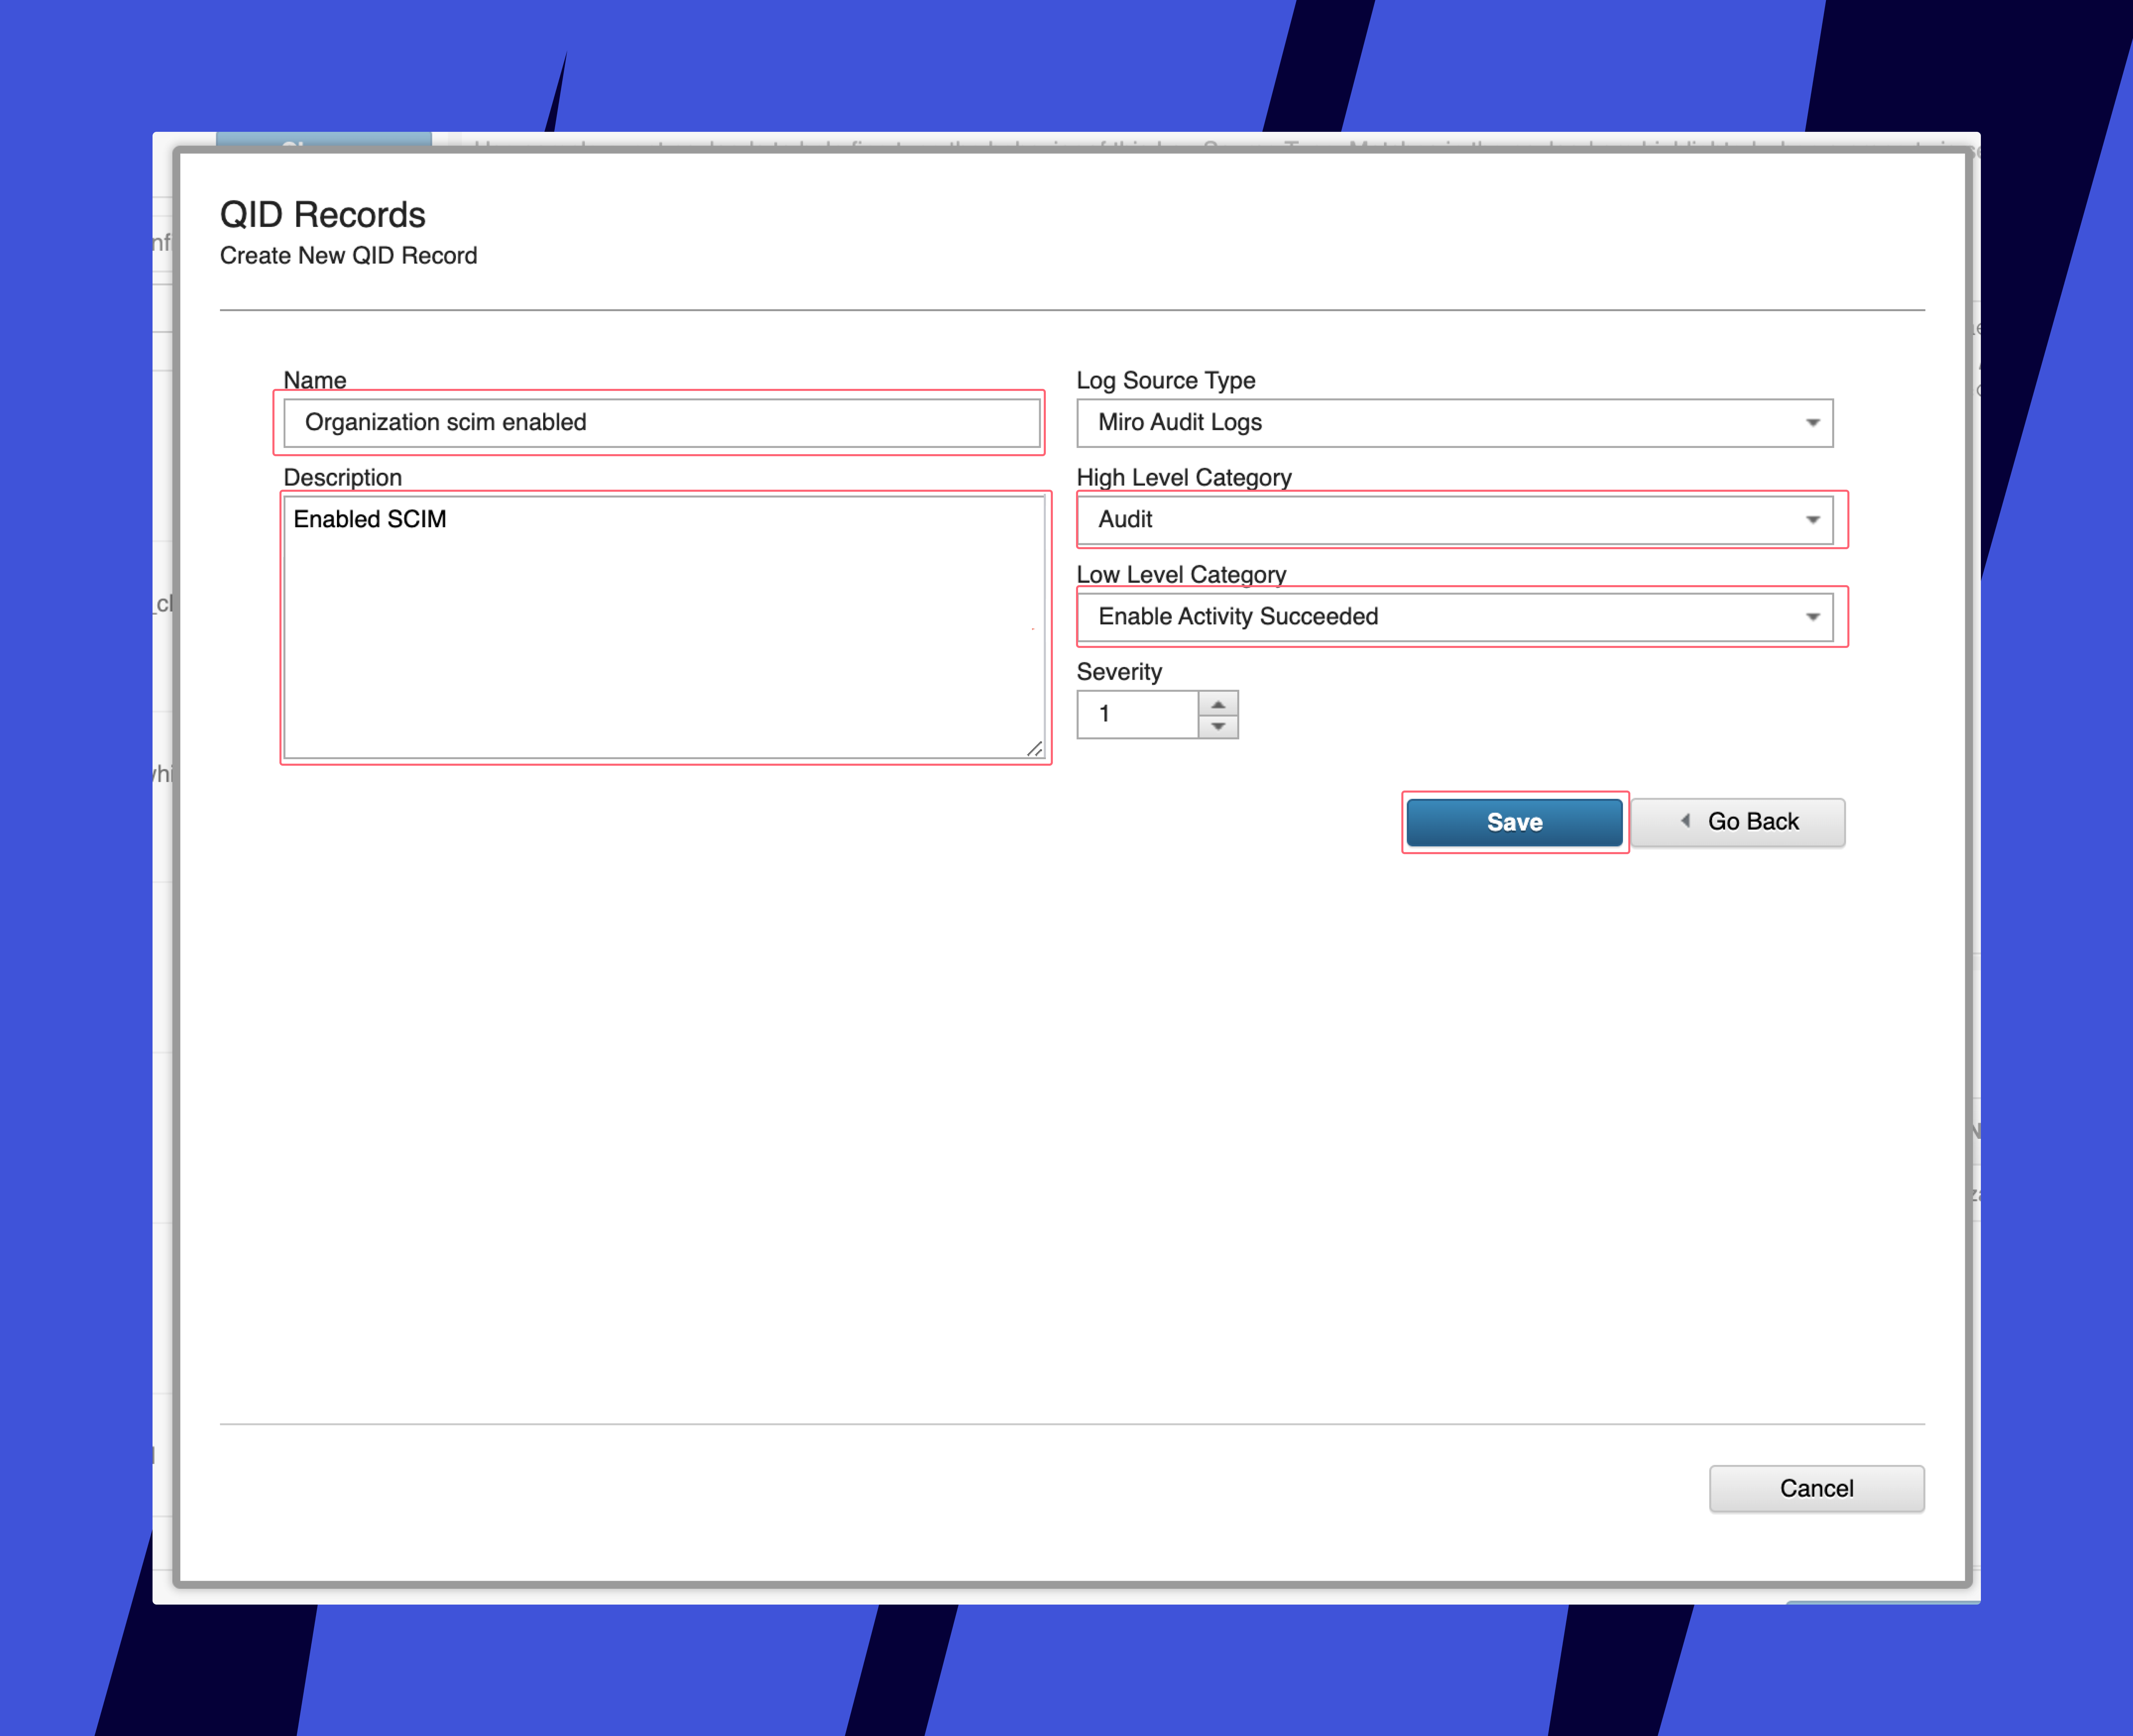Image resolution: width=2133 pixels, height=1736 pixels.
Task: Click the 'Low Level Category' label
Action: 1181,575
